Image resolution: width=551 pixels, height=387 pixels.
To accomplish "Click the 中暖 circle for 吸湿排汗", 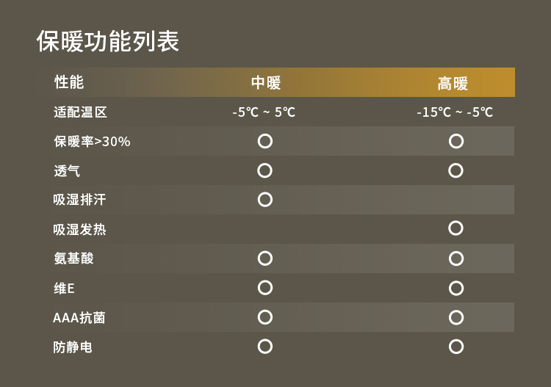I will [265, 200].
